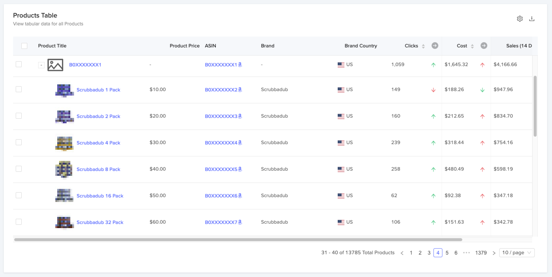
Task: Click Scrubbadub 2 Pack product thumbnail
Action: tap(64, 116)
